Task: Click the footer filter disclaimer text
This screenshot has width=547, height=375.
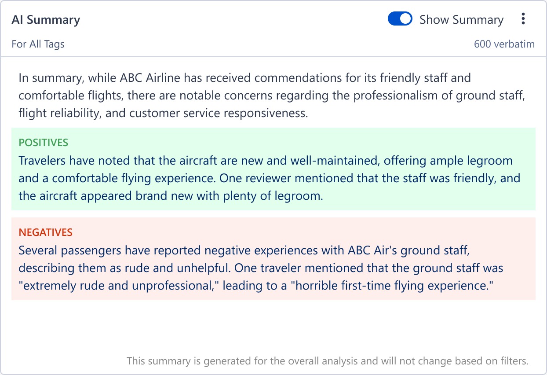Action: point(327,360)
